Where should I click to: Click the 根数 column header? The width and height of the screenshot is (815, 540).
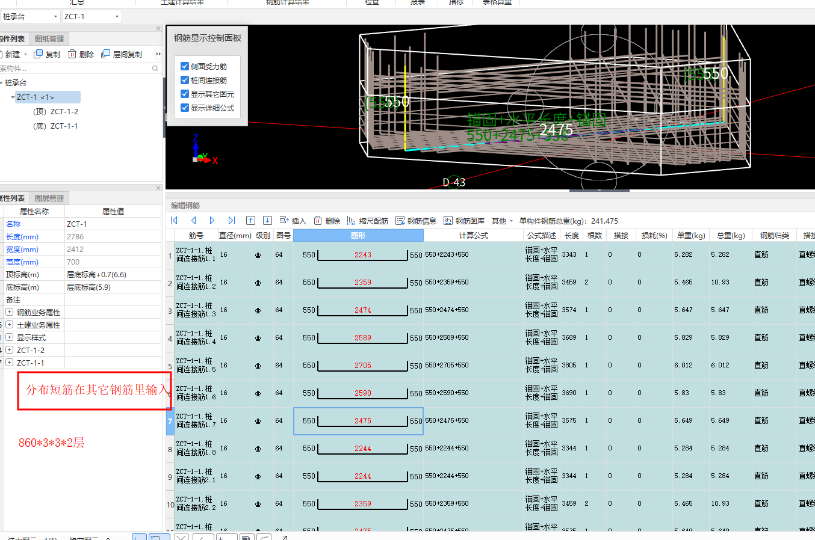click(x=595, y=236)
